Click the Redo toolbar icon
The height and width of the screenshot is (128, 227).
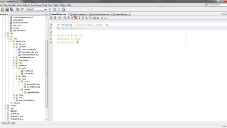22,9
